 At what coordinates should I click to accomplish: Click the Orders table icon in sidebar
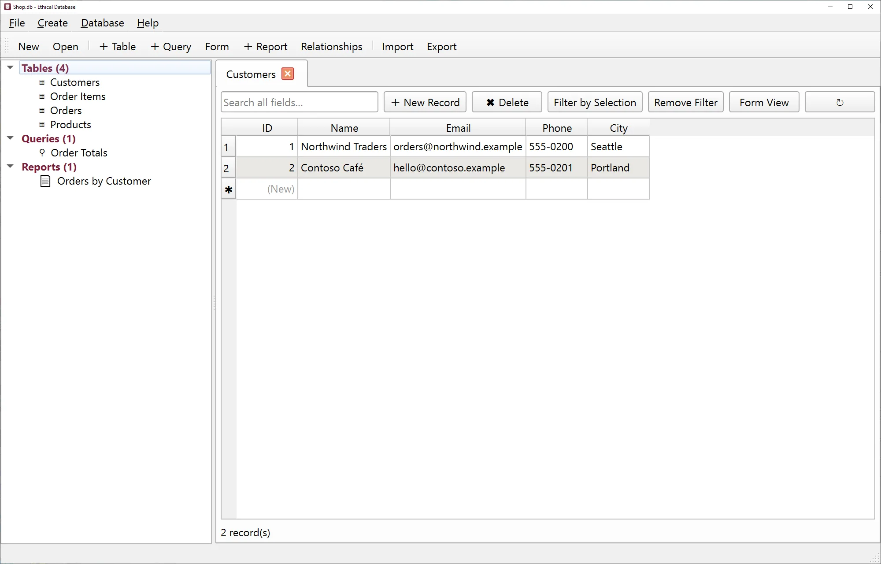(x=42, y=111)
